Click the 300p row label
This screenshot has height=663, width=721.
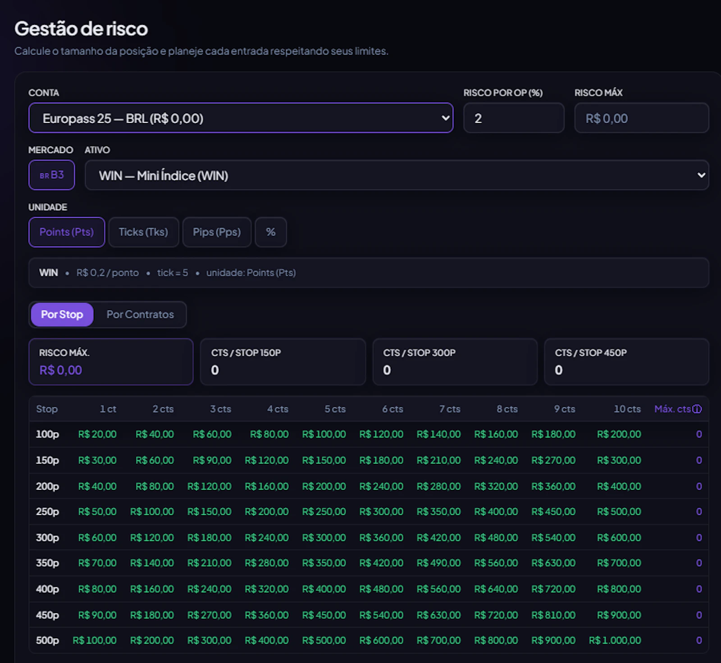click(47, 538)
